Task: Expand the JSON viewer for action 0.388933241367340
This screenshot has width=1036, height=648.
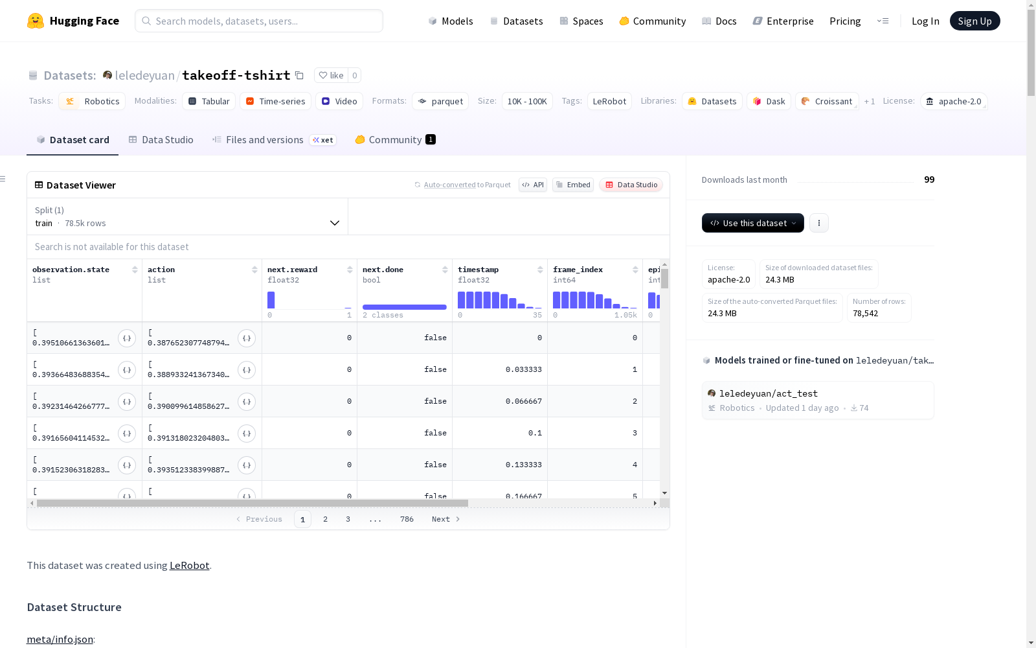Action: pyautogui.click(x=247, y=370)
